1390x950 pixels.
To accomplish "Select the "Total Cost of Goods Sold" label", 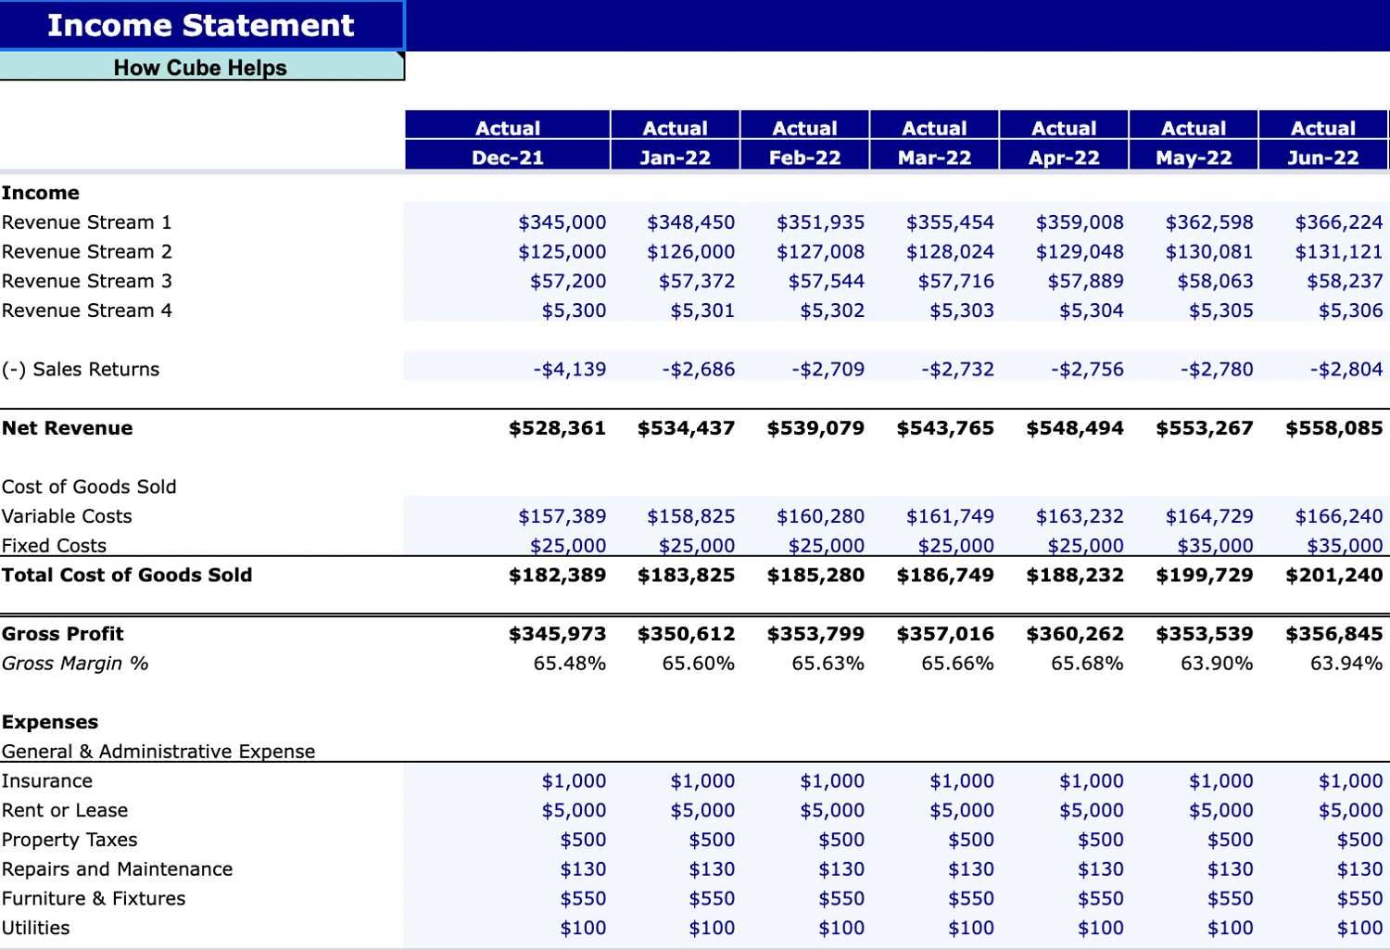I will (126, 575).
